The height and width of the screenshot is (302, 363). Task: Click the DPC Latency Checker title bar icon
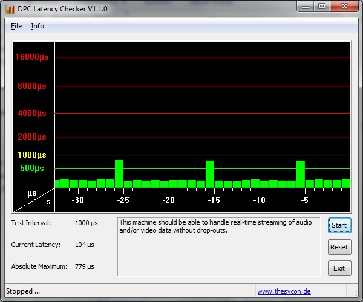10,9
